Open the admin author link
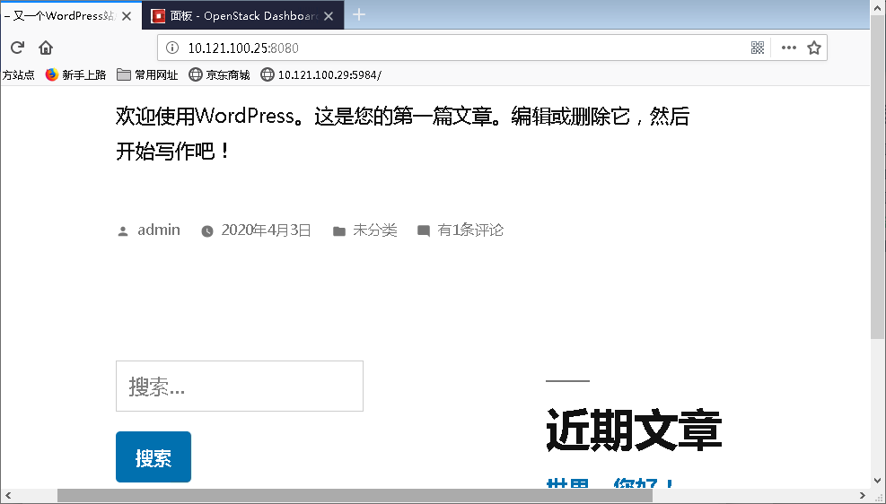The width and height of the screenshot is (886, 504). (159, 230)
